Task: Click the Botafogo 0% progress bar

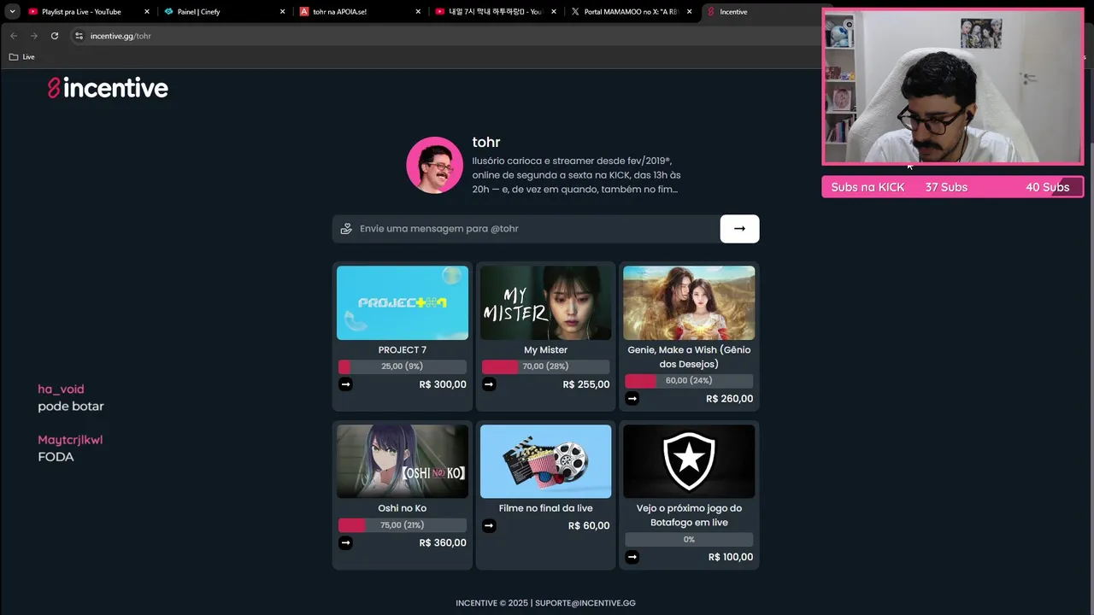Action: click(689, 540)
